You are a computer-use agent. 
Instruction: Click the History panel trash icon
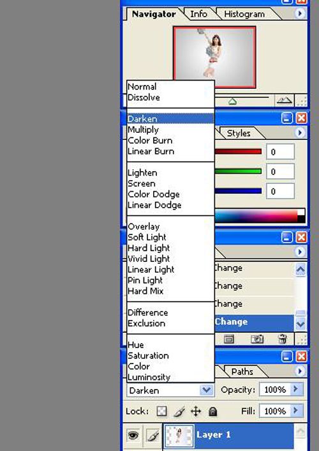click(283, 339)
